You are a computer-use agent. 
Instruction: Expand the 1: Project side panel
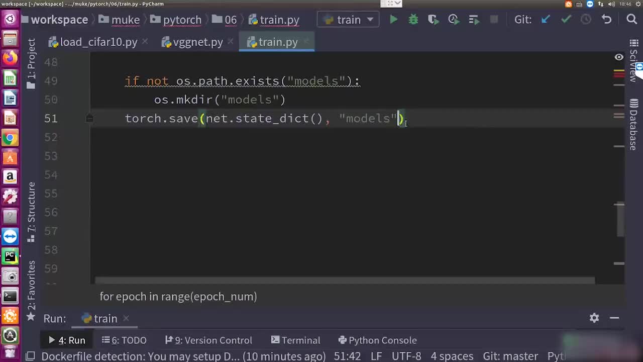[31, 64]
